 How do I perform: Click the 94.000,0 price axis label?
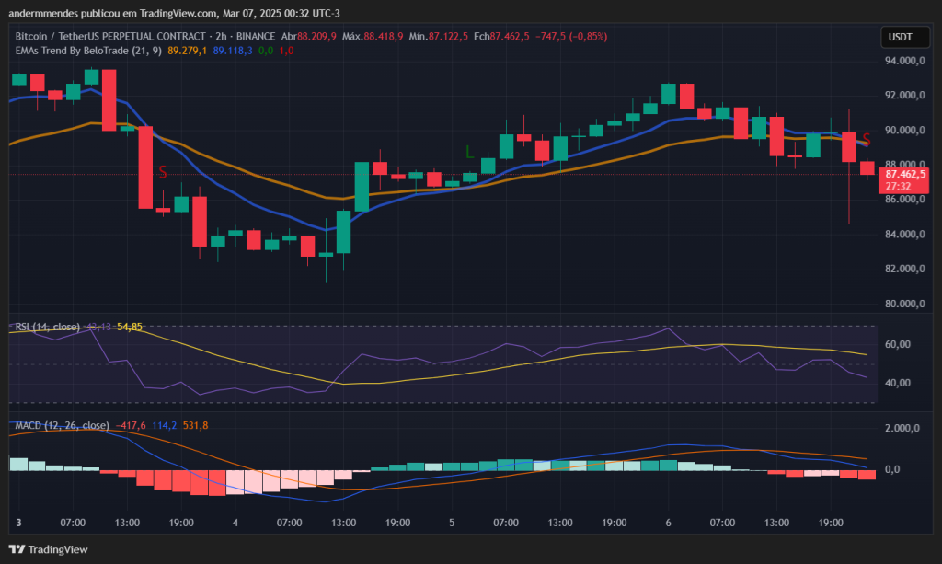point(905,61)
